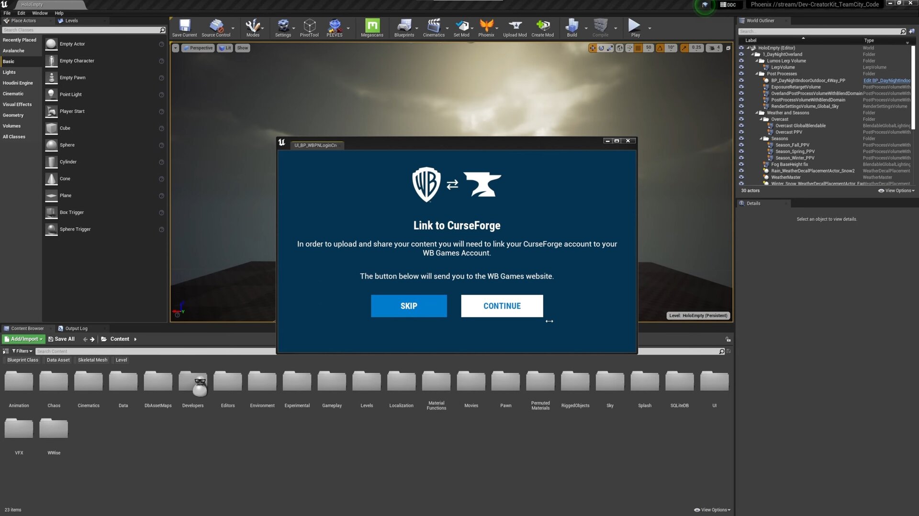Expand the 1_DayNightOverland folder

point(754,54)
